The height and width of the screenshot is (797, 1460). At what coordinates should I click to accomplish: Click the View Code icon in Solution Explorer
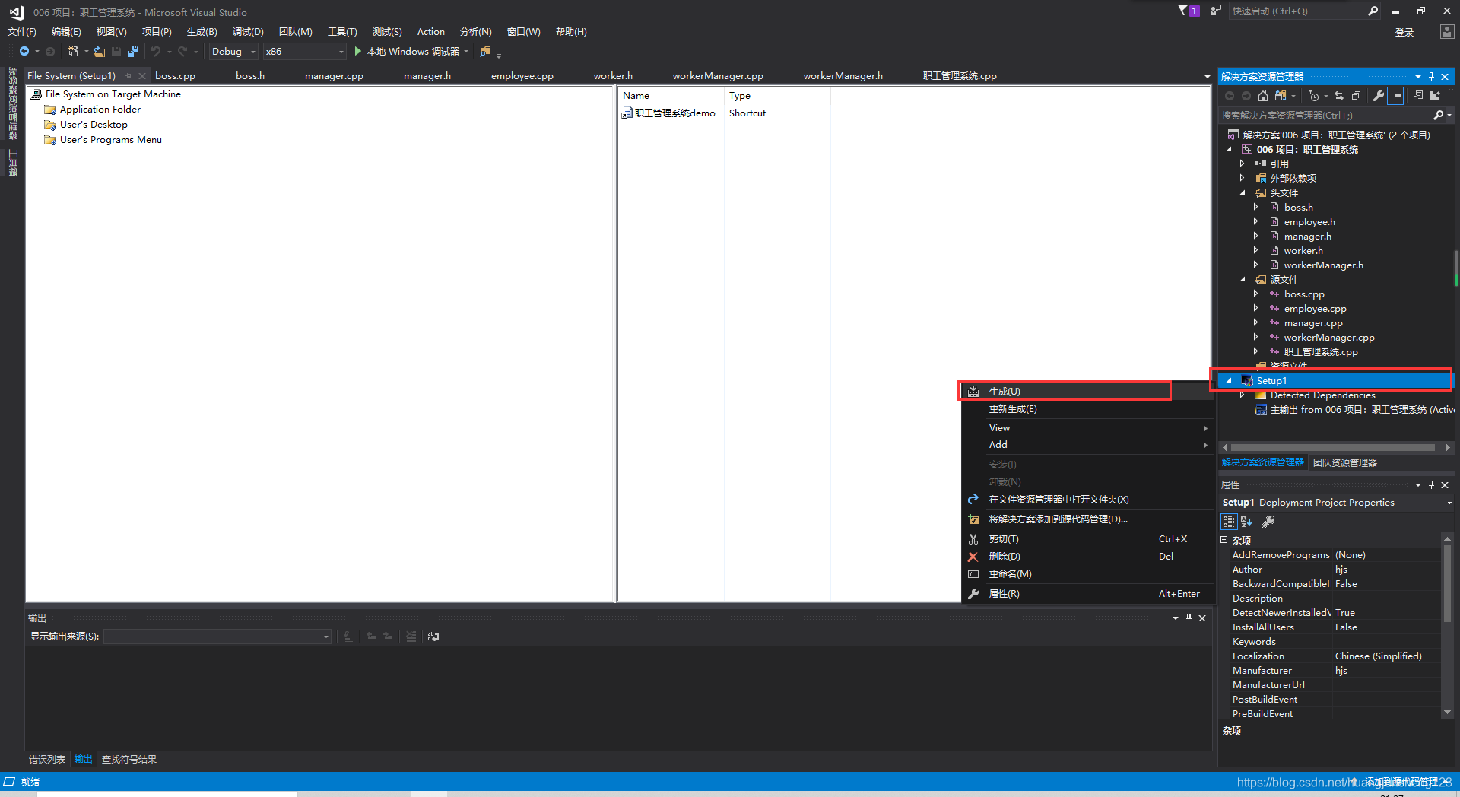click(1418, 96)
